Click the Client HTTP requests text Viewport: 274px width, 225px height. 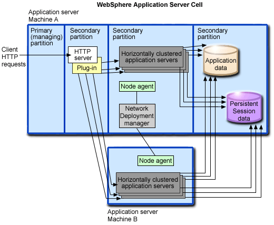[x=13, y=57]
